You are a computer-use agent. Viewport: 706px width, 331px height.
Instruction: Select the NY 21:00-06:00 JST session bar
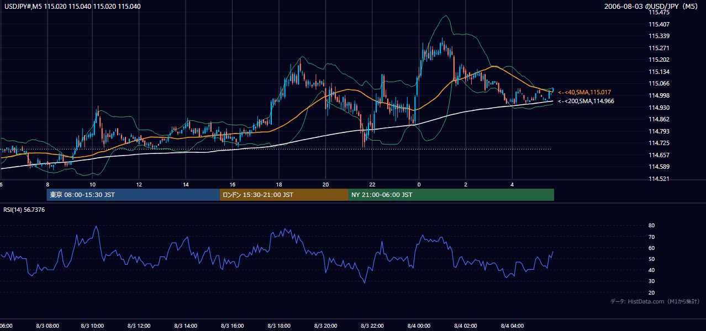click(x=451, y=195)
